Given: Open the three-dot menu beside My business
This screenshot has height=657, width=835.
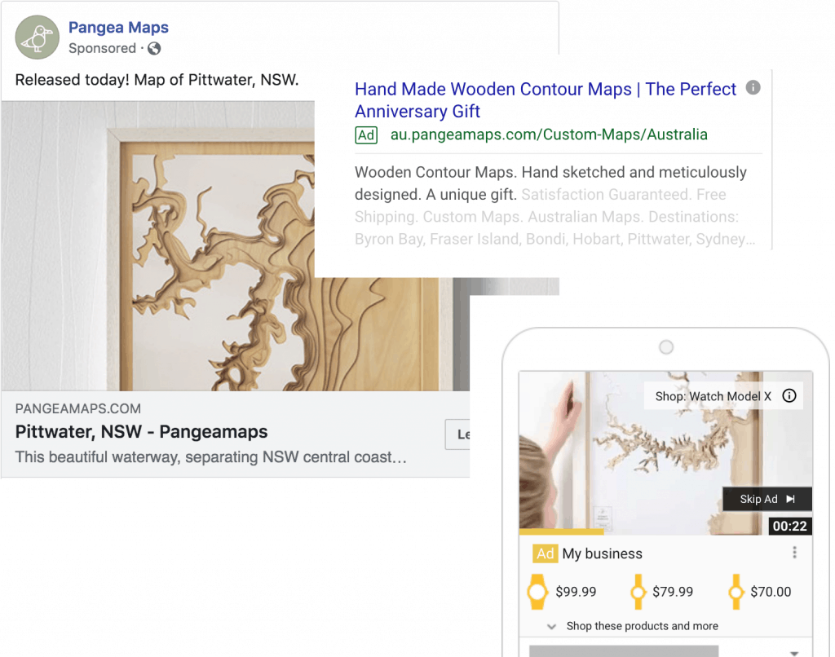Looking at the screenshot, I should click(794, 553).
